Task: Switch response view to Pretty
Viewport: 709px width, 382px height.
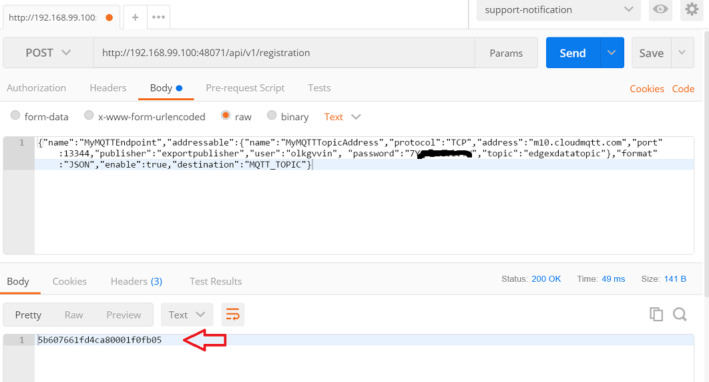Action: coord(28,315)
